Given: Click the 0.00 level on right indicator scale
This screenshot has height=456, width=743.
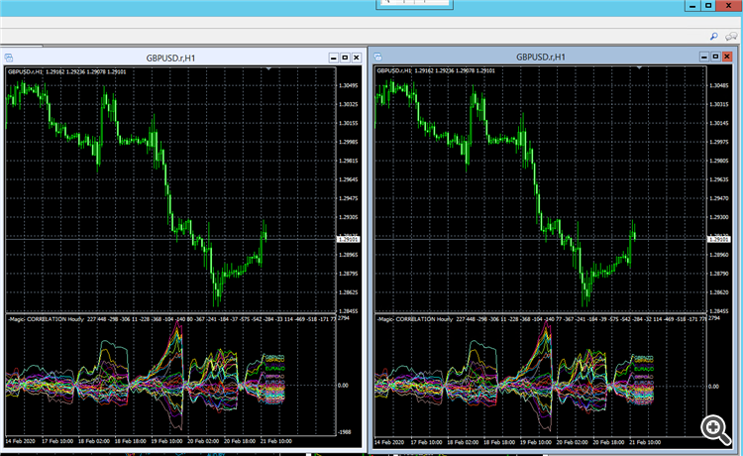Looking at the screenshot, I should [x=713, y=387].
